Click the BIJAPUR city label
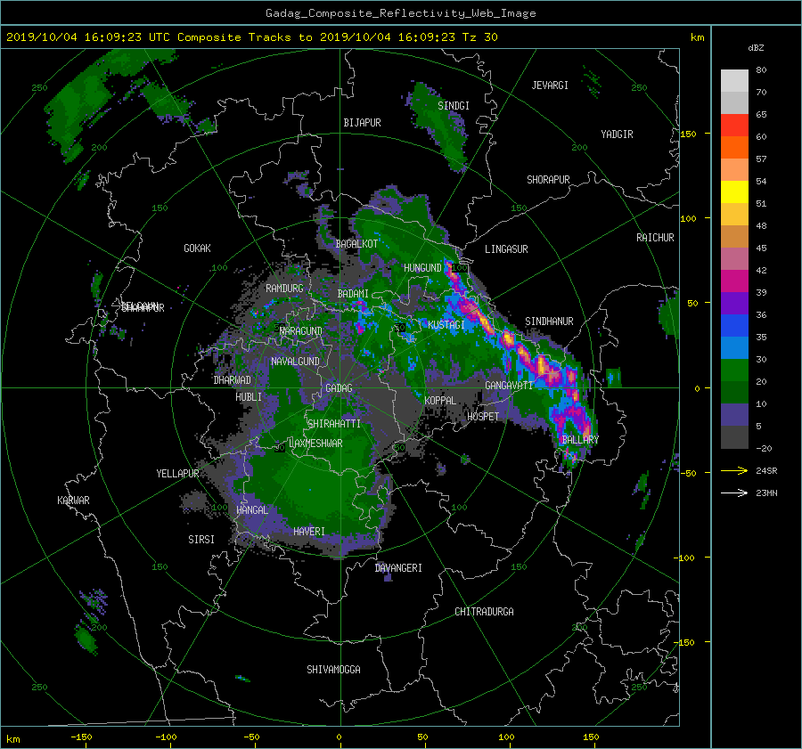Image resolution: width=802 pixels, height=749 pixels. click(x=362, y=123)
